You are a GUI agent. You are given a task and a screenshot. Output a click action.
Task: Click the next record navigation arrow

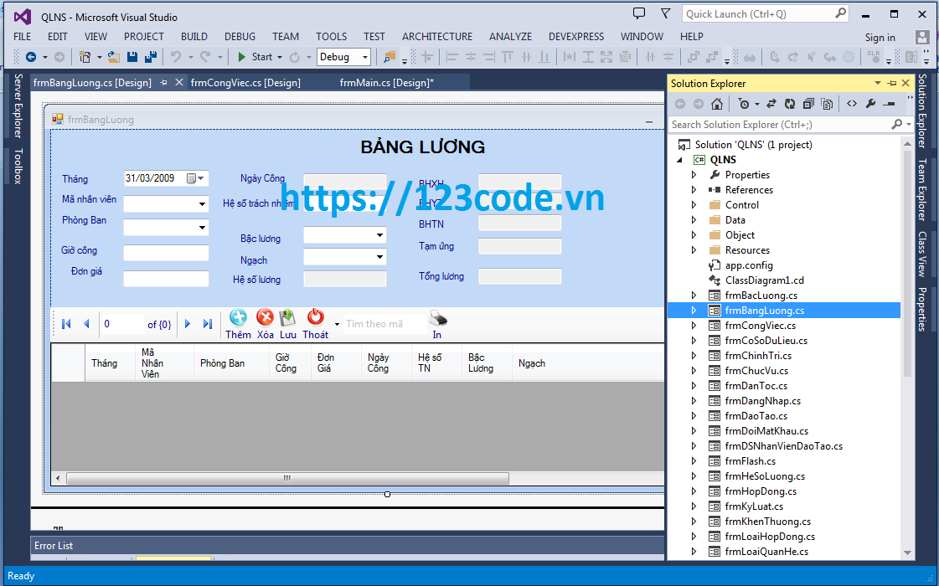186,322
